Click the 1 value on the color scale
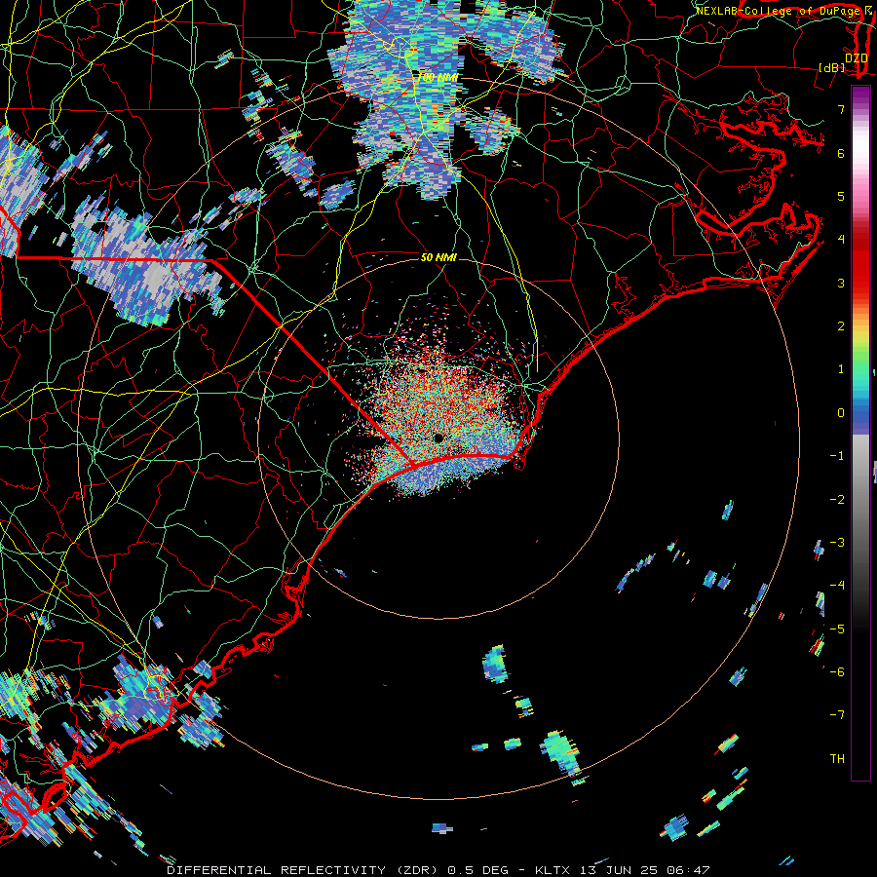This screenshot has width=877, height=877. click(841, 369)
